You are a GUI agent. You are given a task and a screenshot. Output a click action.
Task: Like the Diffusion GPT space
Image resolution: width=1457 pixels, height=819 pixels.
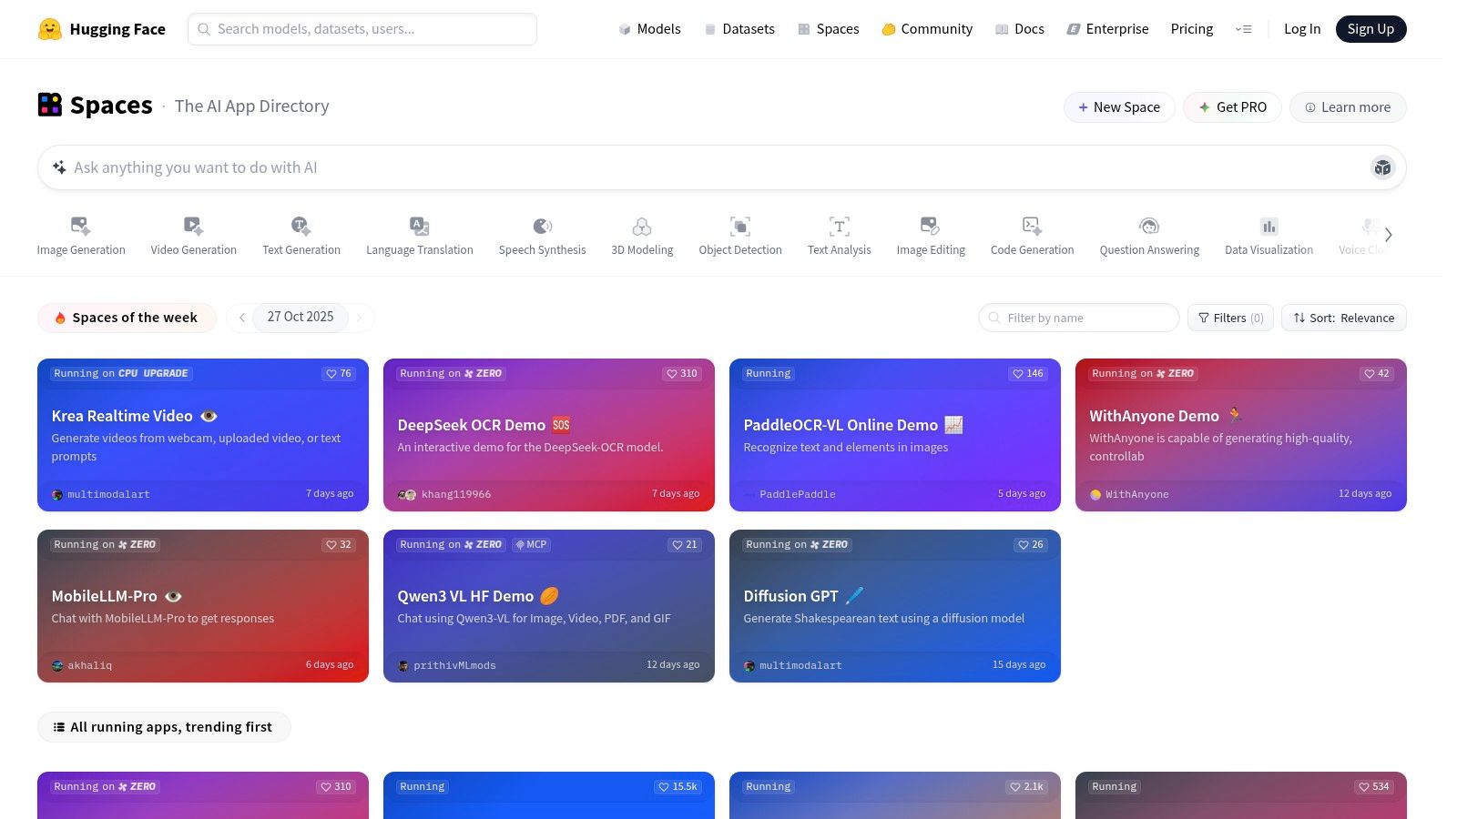pyautogui.click(x=1030, y=545)
